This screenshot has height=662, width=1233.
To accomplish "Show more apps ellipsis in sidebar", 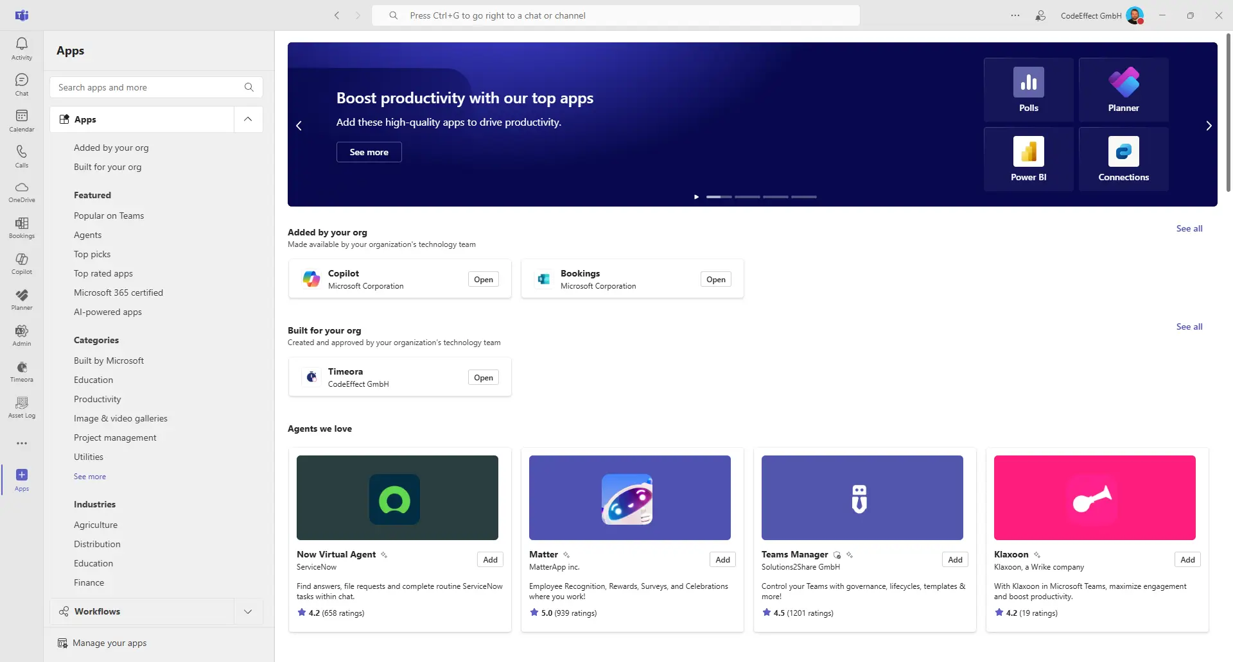I will tap(22, 443).
